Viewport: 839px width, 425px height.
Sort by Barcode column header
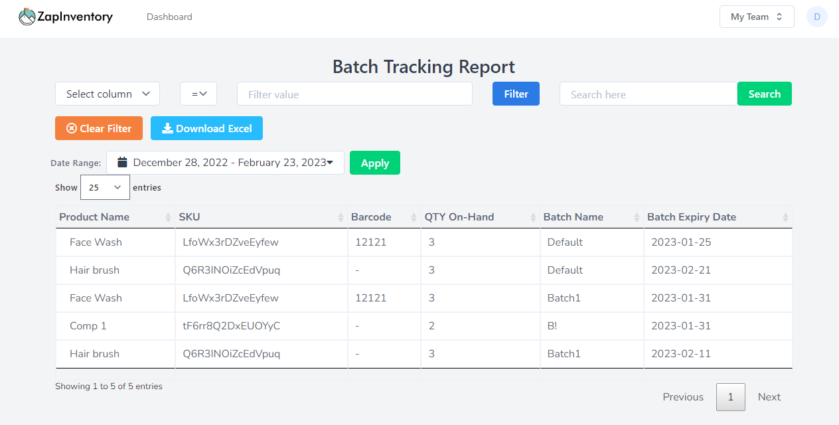pos(384,217)
